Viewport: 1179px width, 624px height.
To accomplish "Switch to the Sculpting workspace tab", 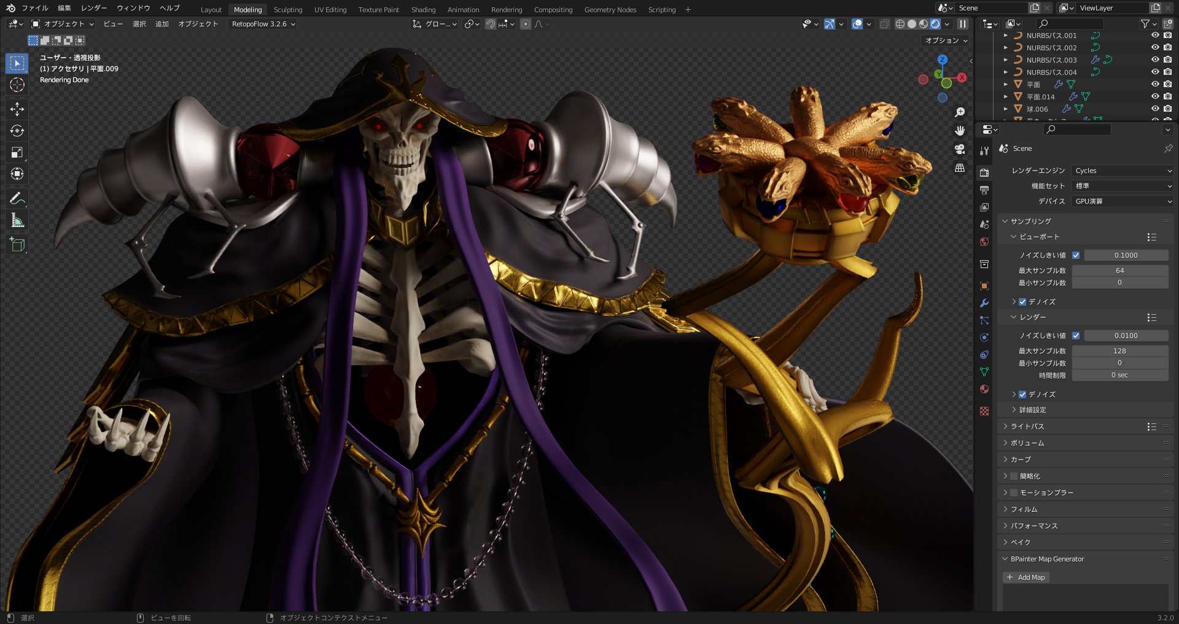I will [x=288, y=10].
